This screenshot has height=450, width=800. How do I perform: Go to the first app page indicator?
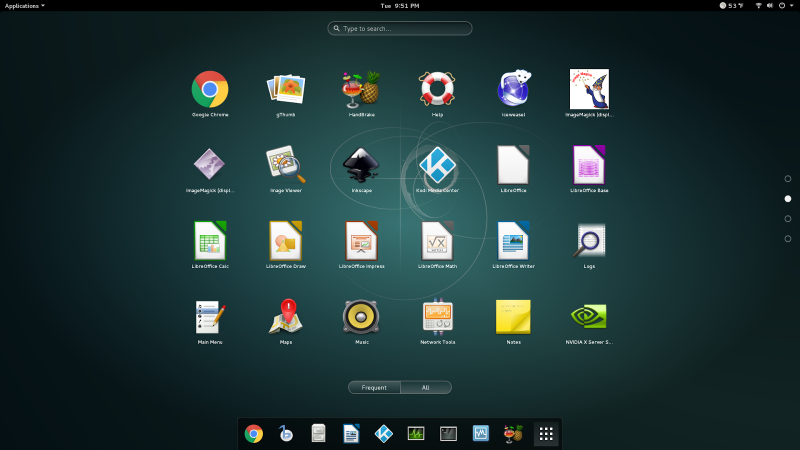(788, 179)
